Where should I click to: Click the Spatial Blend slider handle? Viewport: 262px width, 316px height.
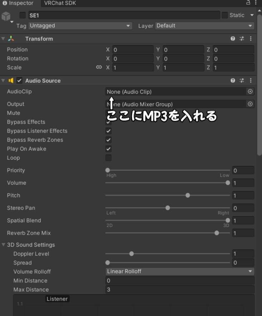pos(228,220)
